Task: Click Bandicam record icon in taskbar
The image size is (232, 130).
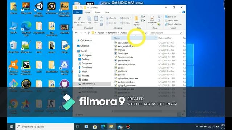Action: point(128,127)
